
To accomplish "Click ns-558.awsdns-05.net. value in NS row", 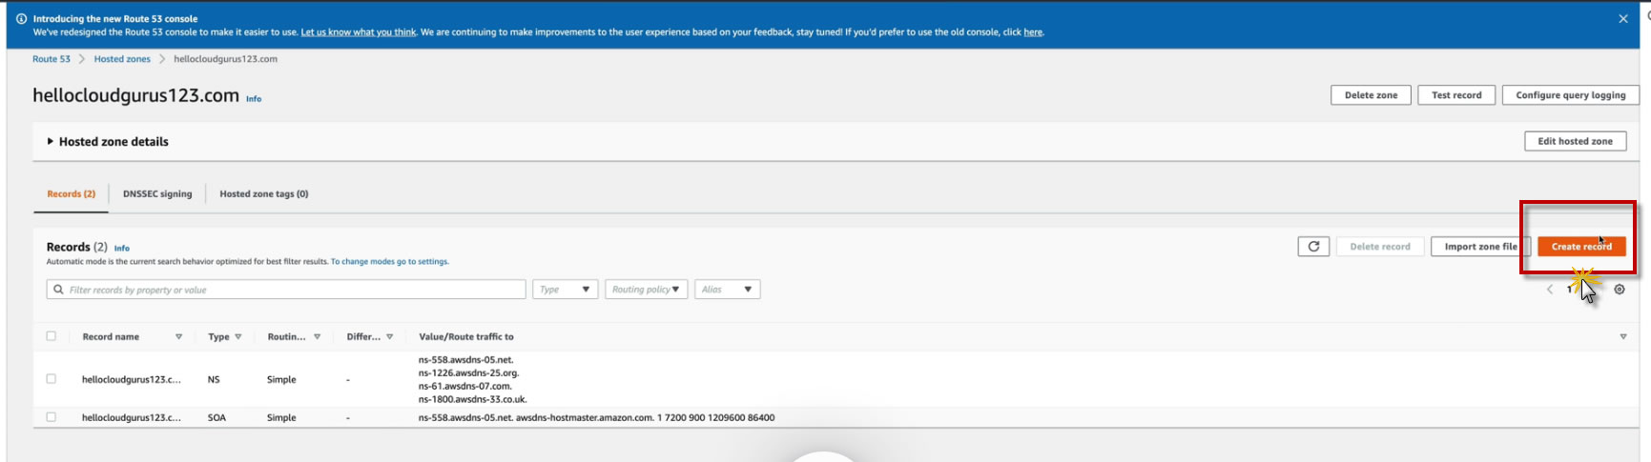I will coord(466,360).
